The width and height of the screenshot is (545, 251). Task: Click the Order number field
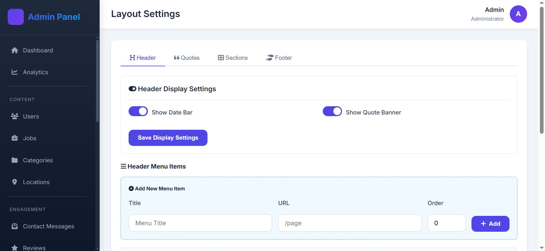click(446, 223)
